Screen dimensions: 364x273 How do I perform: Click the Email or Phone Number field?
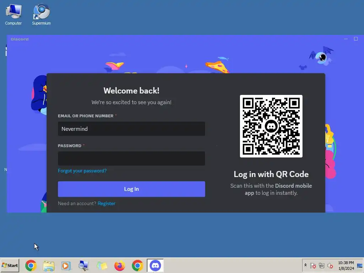click(x=132, y=129)
